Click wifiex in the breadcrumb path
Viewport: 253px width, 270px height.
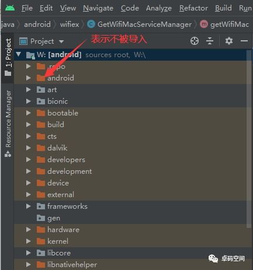[x=70, y=24]
